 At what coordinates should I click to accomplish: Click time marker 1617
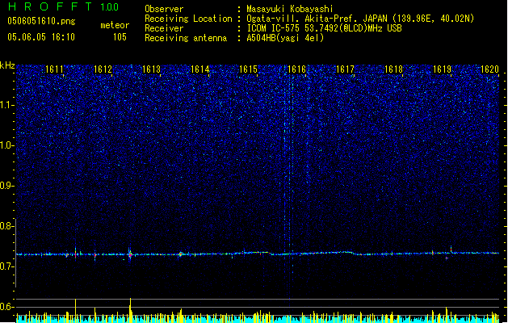click(x=346, y=69)
